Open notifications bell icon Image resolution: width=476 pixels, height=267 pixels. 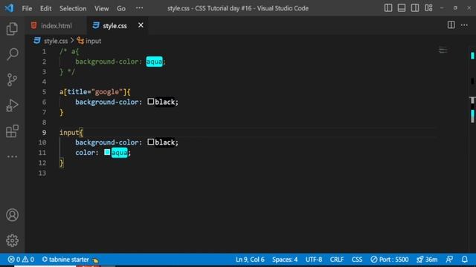[x=464, y=260]
